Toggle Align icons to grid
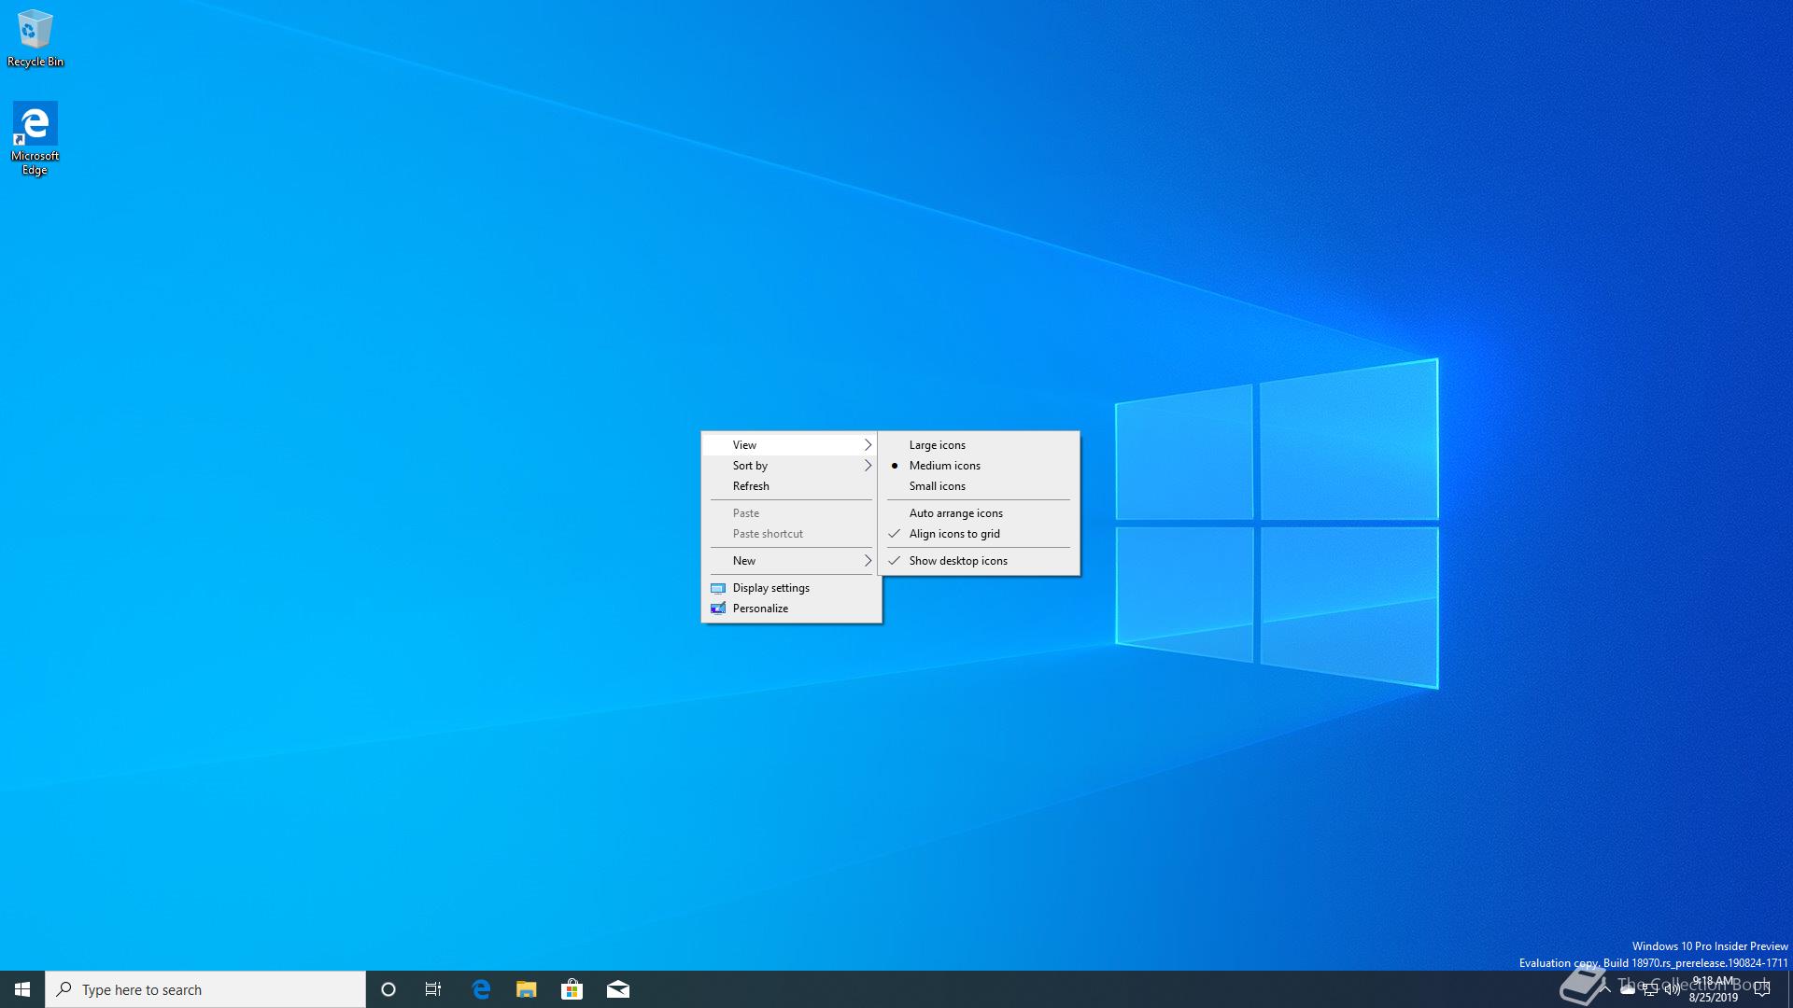 click(x=979, y=534)
